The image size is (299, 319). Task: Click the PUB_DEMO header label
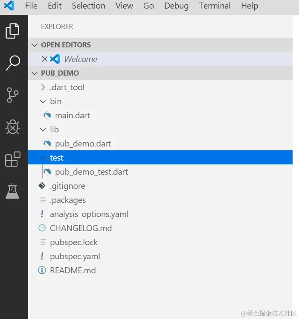60,73
